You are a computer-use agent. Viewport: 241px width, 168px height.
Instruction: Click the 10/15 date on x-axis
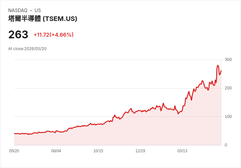pos(98,151)
